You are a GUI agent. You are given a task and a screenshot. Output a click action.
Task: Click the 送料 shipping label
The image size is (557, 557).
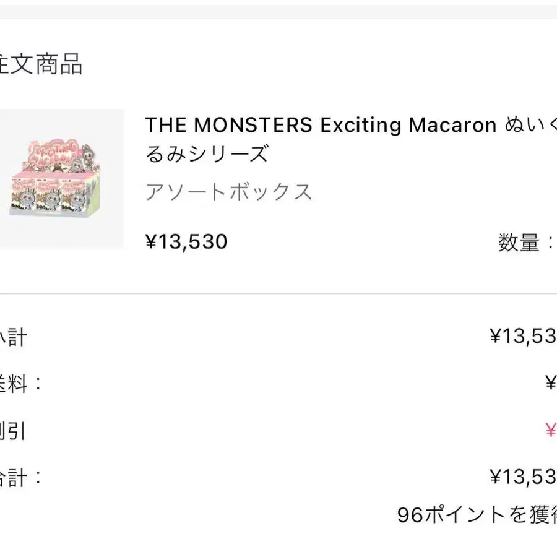20,384
